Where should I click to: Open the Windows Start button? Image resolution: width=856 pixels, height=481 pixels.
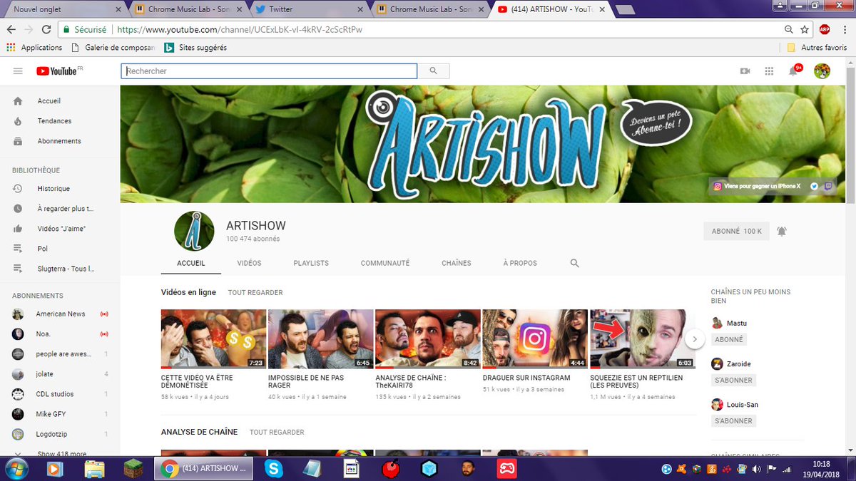(x=16, y=468)
